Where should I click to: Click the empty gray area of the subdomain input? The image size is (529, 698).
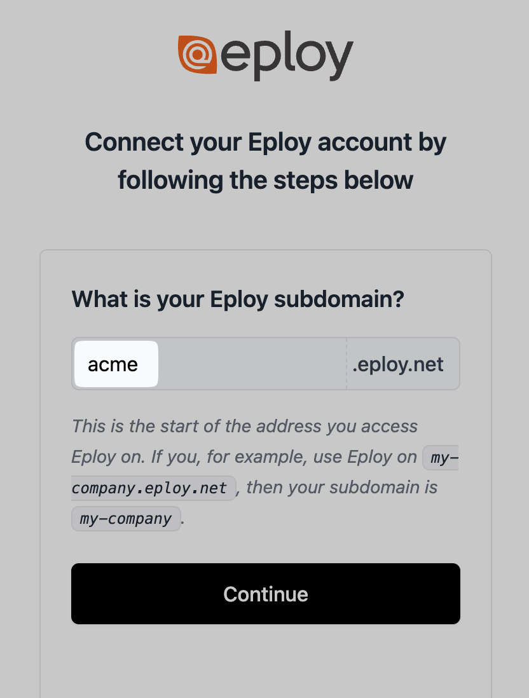click(x=252, y=364)
